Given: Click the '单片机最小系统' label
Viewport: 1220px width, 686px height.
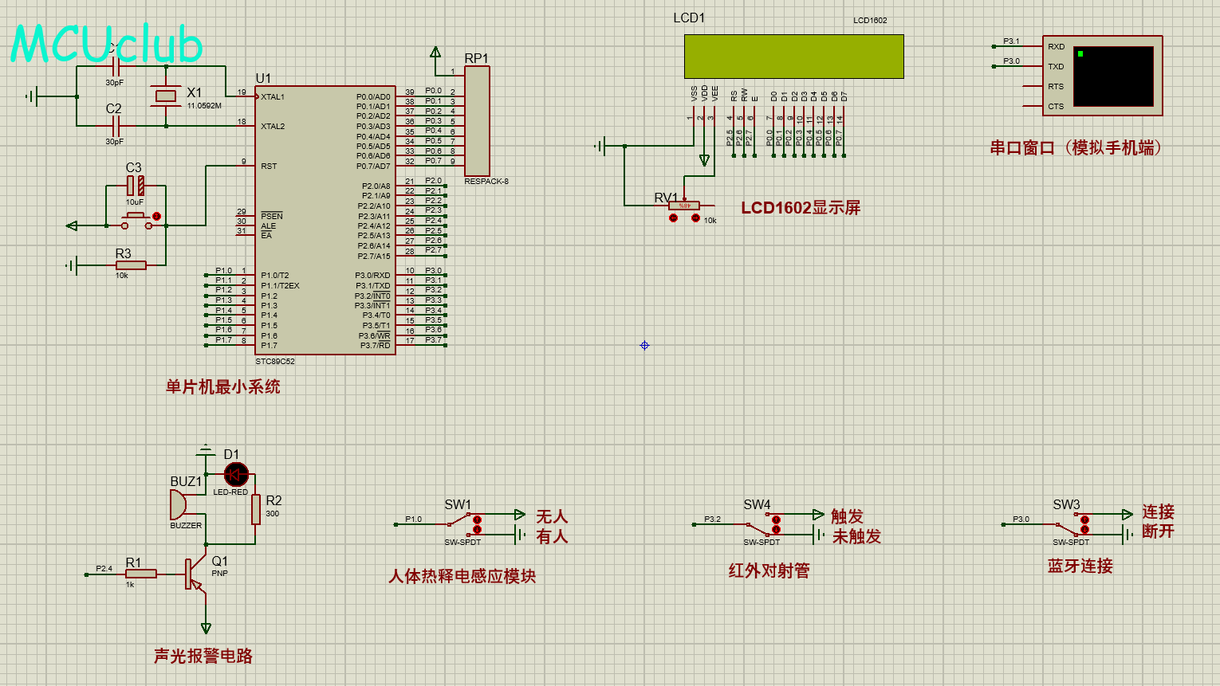Looking at the screenshot, I should pos(222,387).
